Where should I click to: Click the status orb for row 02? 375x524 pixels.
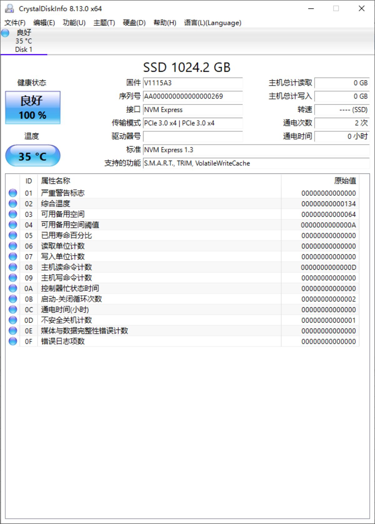click(13, 204)
